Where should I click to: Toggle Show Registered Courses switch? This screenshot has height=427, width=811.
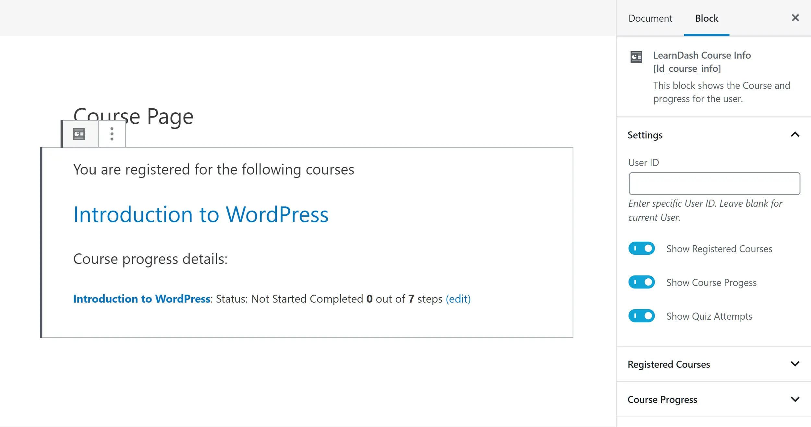(x=641, y=249)
